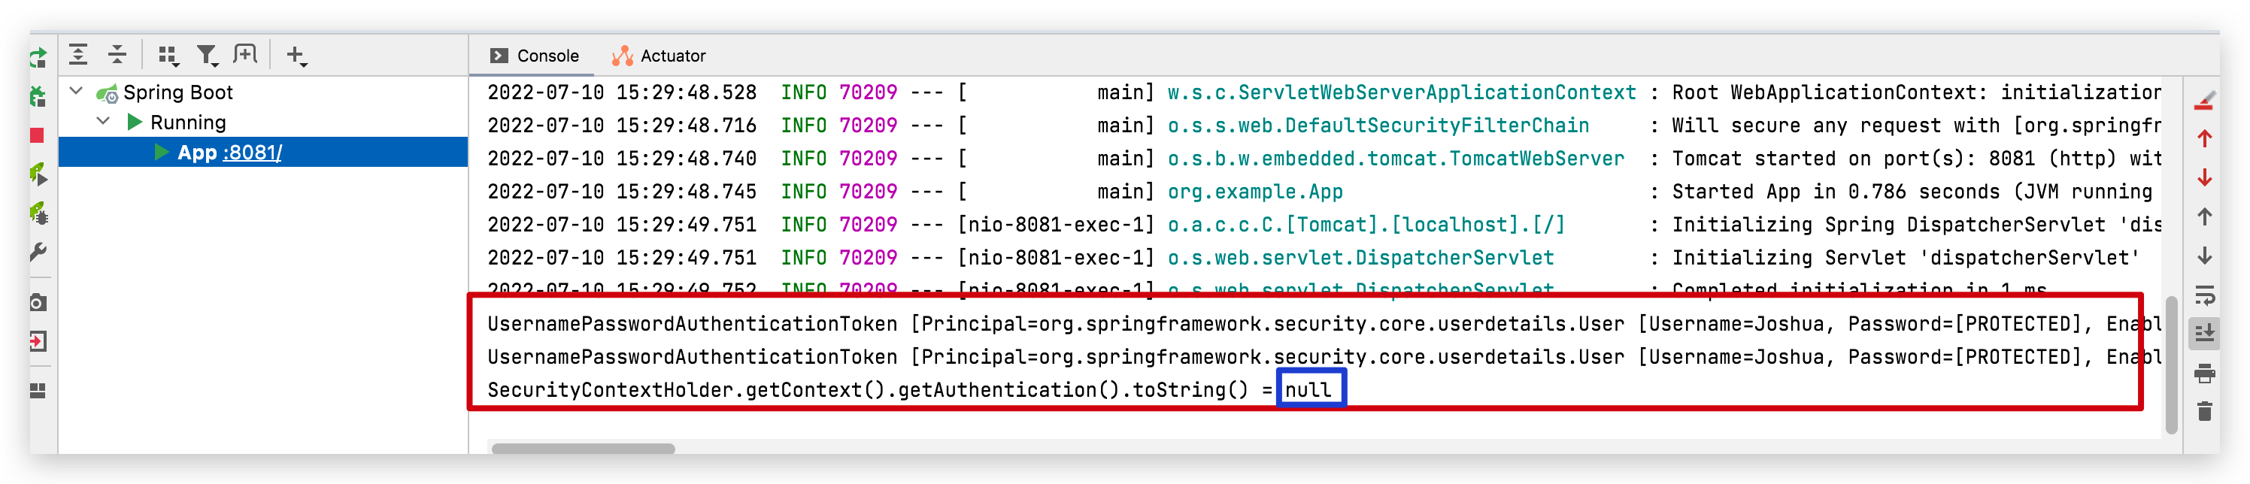Viewport: 2250px width, 484px height.
Task: Click the horizontal scrollbar under console
Action: [x=583, y=448]
